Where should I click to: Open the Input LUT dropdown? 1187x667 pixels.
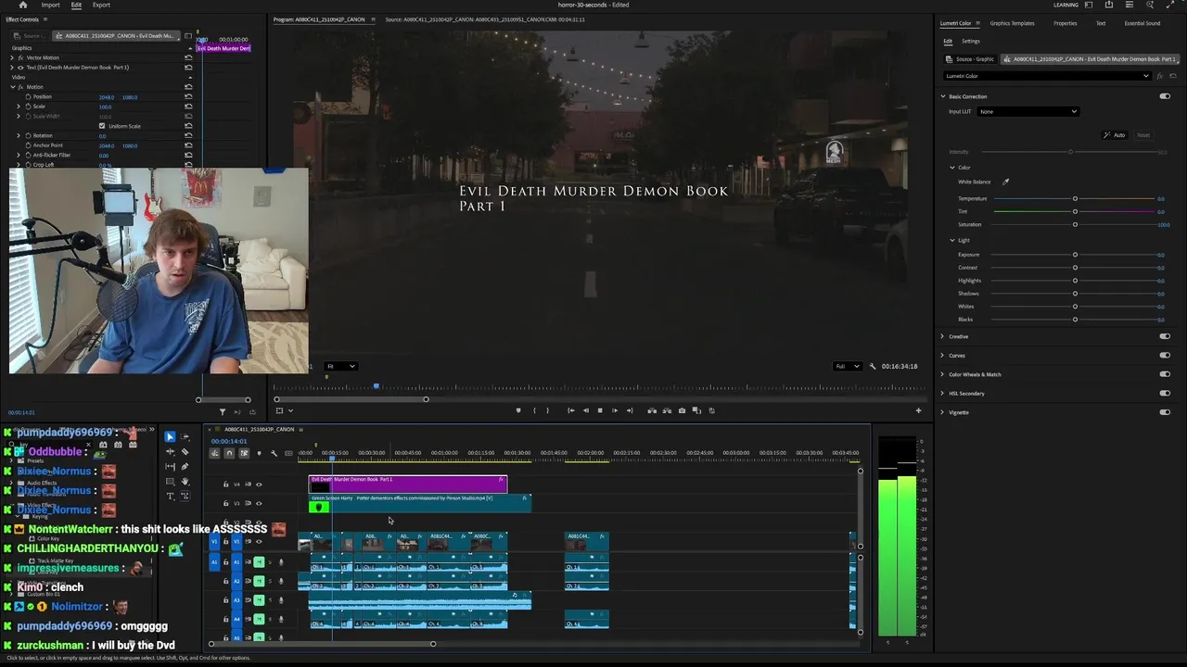[x=1027, y=111]
